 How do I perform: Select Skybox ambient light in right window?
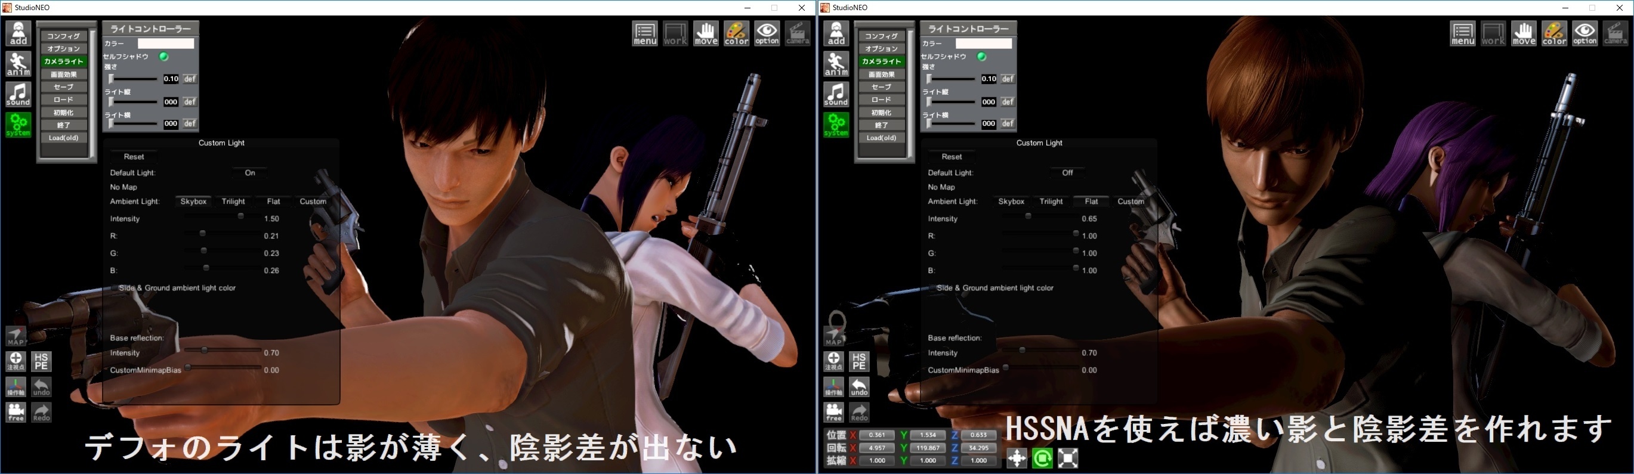click(x=1011, y=201)
